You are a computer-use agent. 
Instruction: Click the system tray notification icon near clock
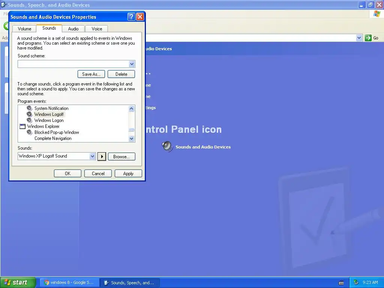[x=356, y=282]
